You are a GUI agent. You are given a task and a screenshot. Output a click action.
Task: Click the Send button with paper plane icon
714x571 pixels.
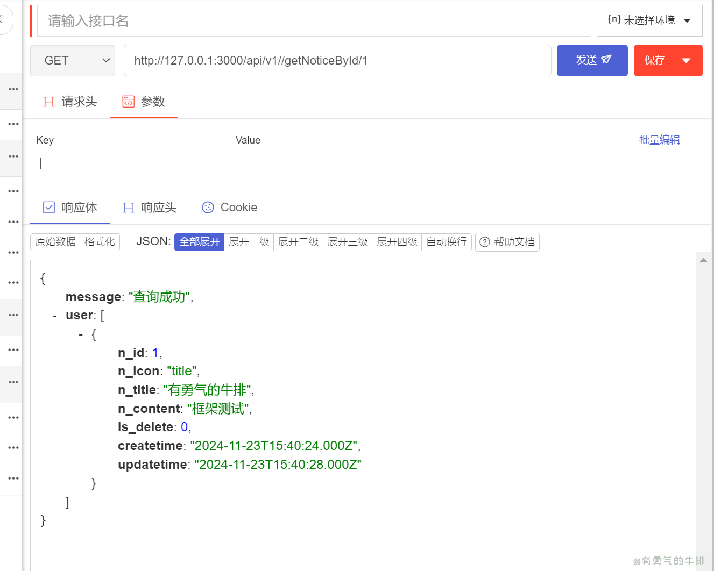592,60
